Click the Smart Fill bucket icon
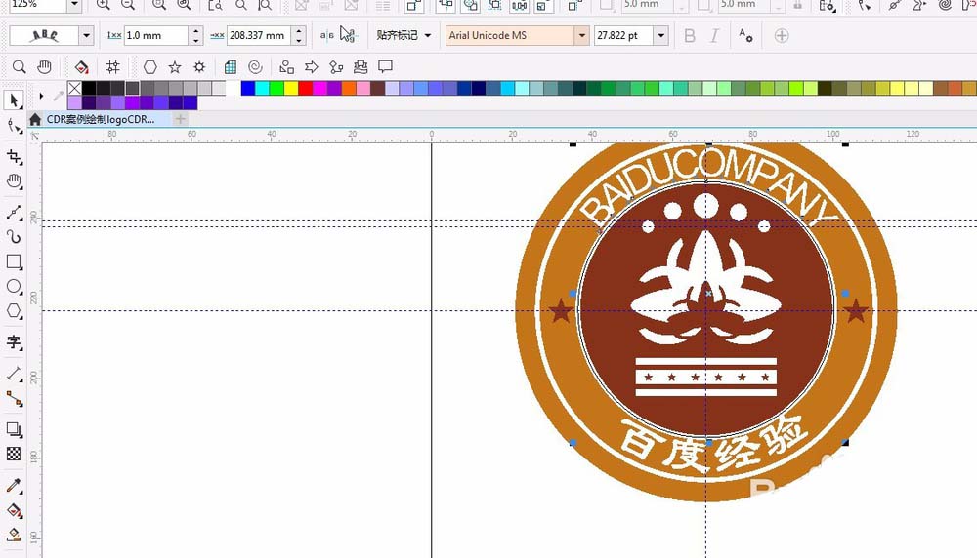The width and height of the screenshot is (977, 558). 81,66
